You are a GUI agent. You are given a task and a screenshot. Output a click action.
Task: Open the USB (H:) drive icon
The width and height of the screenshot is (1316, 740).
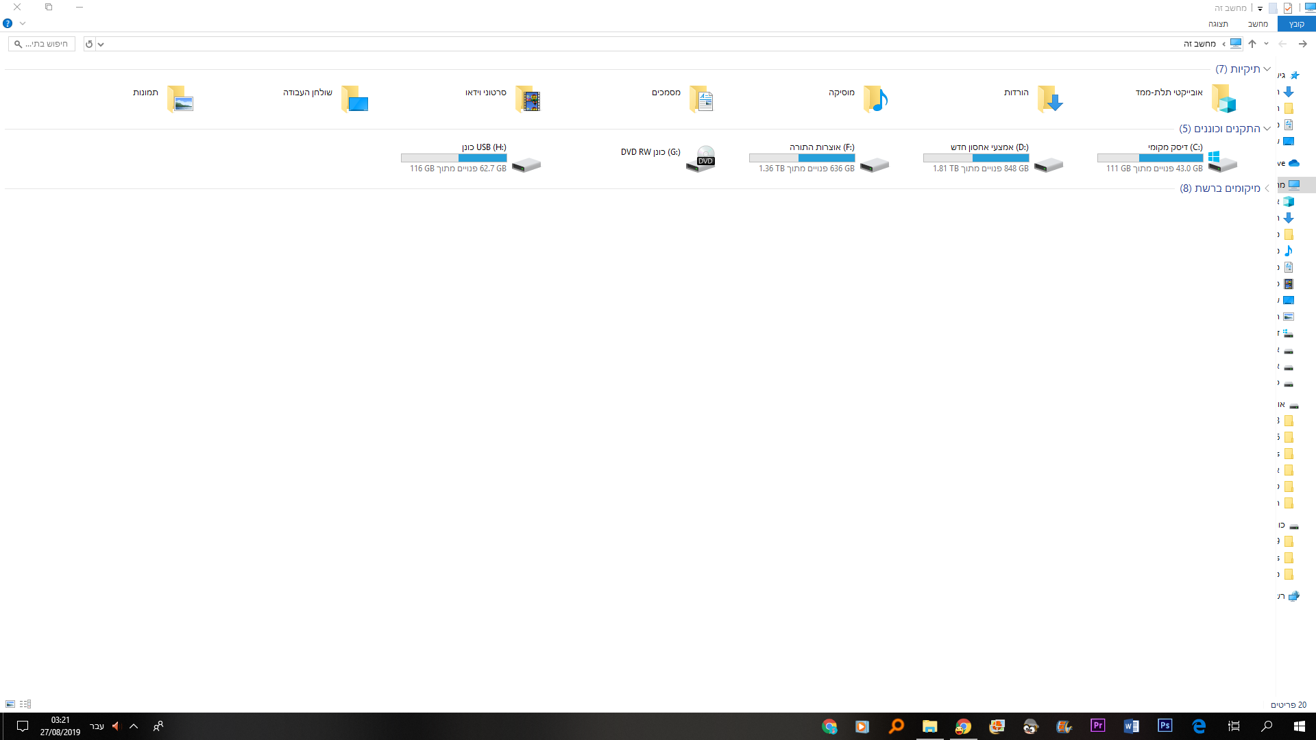(x=526, y=165)
